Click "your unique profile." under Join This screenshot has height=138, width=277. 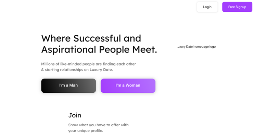tap(86, 131)
